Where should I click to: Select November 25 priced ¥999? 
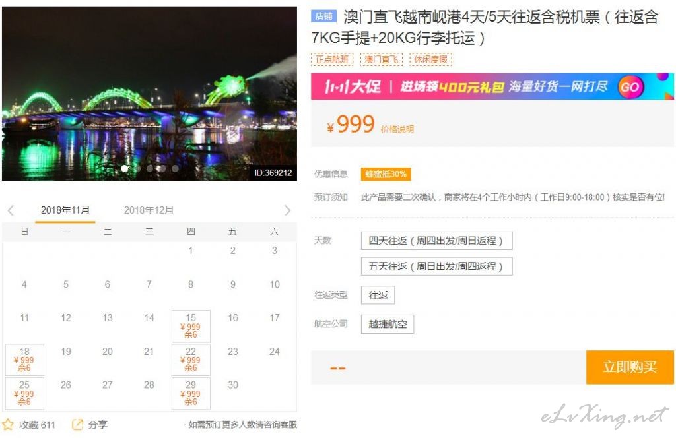pyautogui.click(x=24, y=393)
